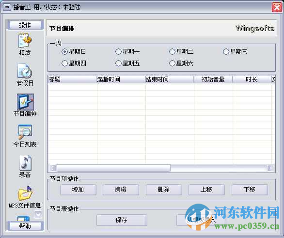Image resolution: width=284 pixels, height=238 pixels.
Task: Select the 星期三 radio button
Action: [226, 52]
